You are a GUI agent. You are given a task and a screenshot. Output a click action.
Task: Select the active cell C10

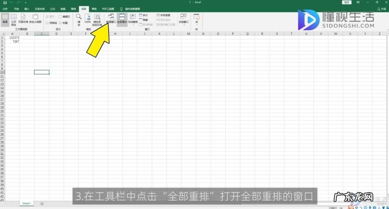click(42, 72)
